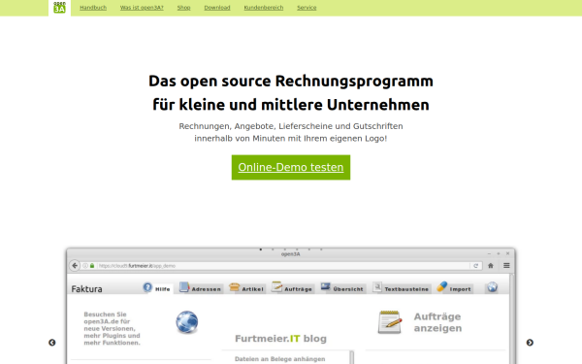This screenshot has width=582, height=364.
Task: Click the 'Furtmeier.IT blog' heading
Action: (x=280, y=339)
